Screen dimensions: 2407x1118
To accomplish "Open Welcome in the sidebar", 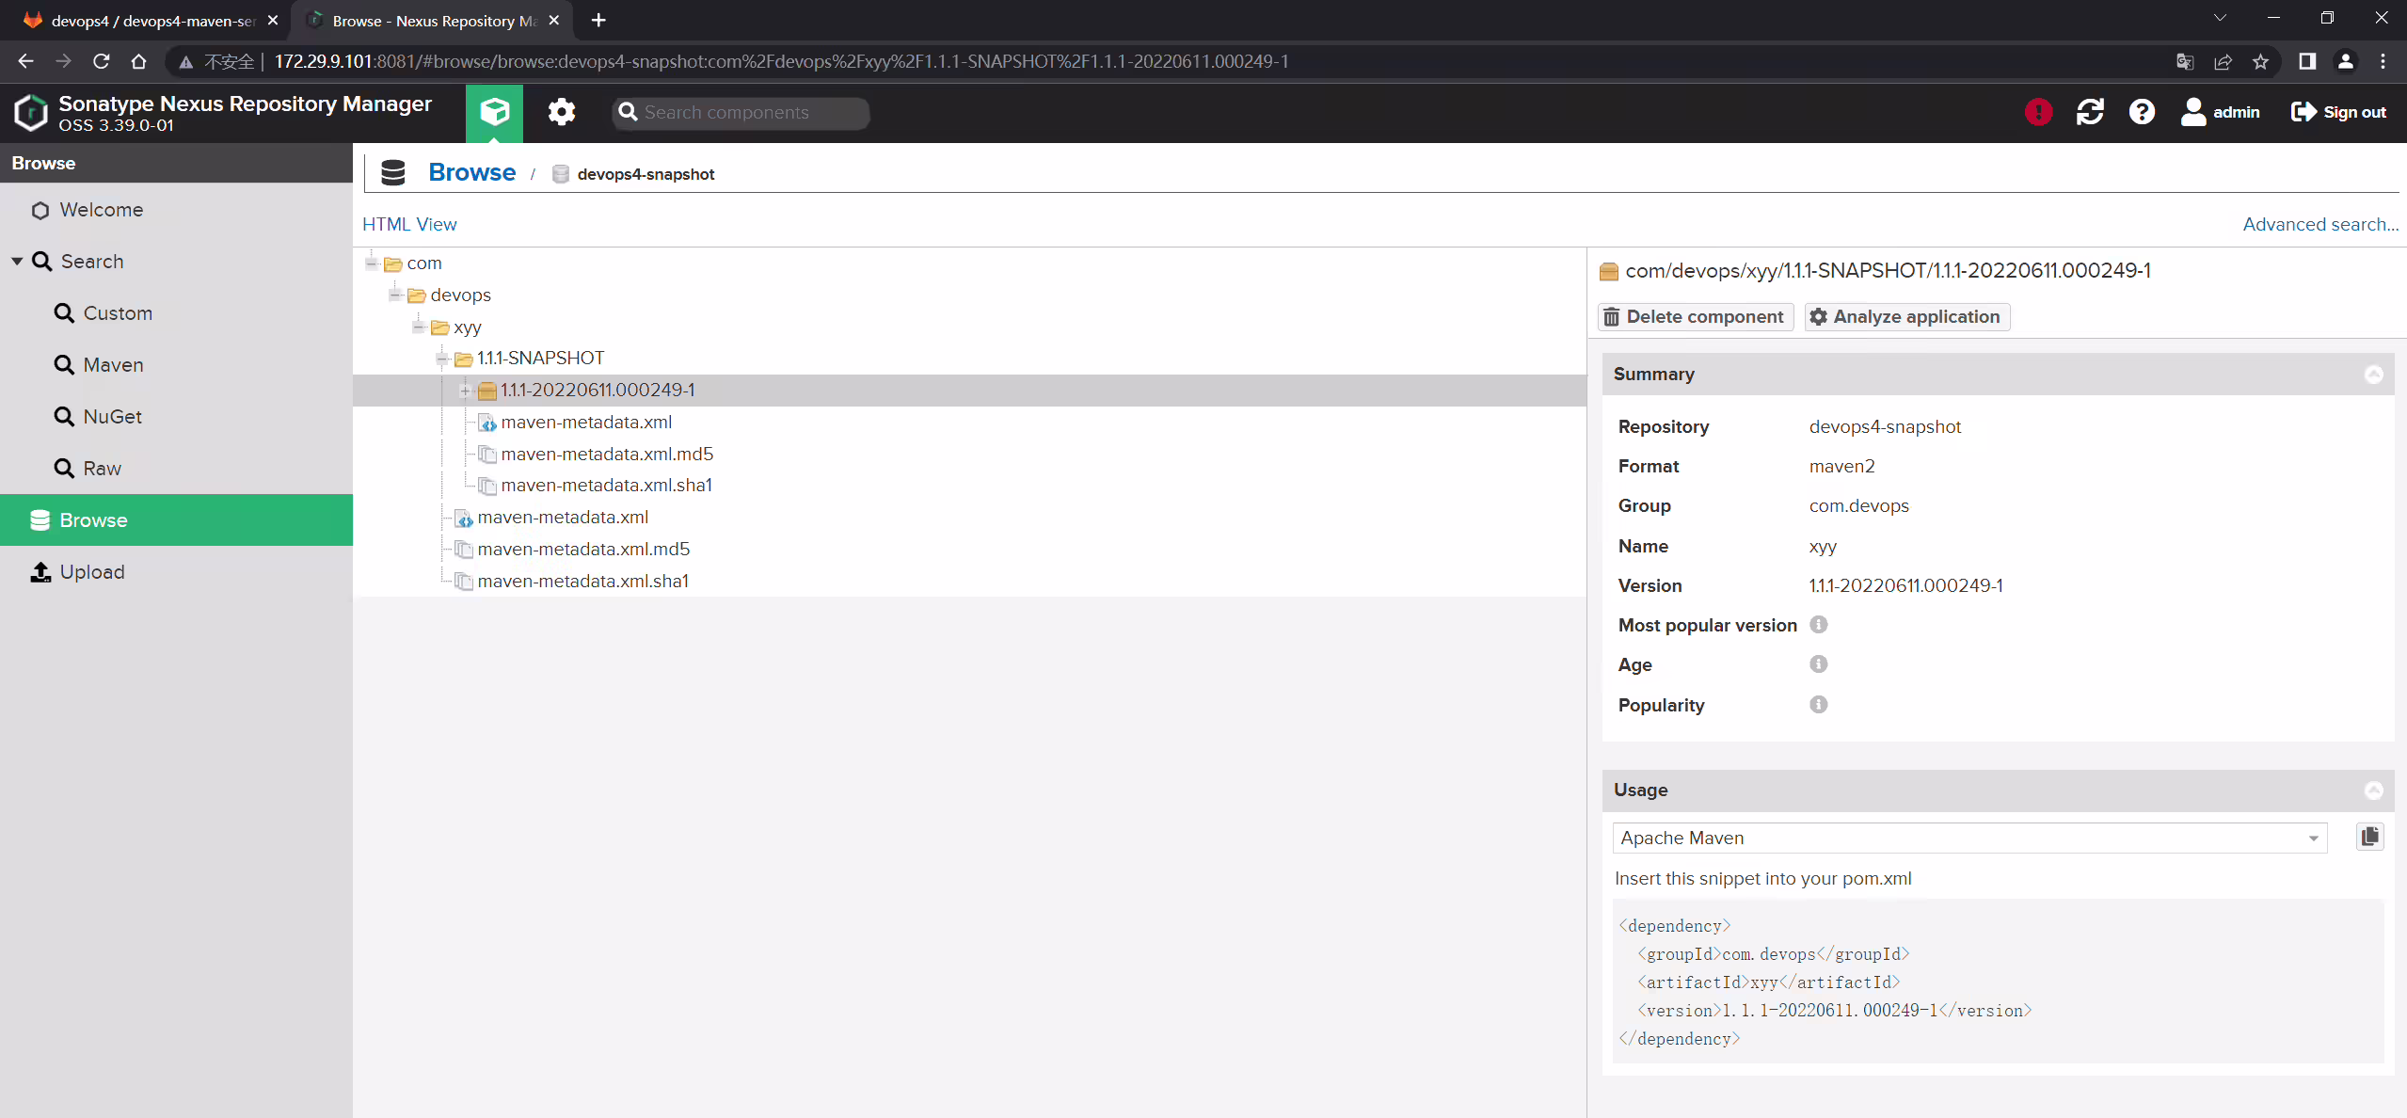I will 176,210.
